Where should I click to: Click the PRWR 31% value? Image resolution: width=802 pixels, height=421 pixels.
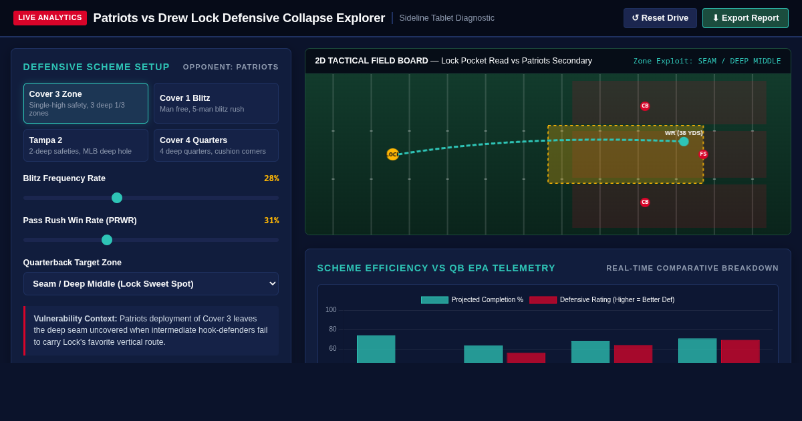pos(271,221)
